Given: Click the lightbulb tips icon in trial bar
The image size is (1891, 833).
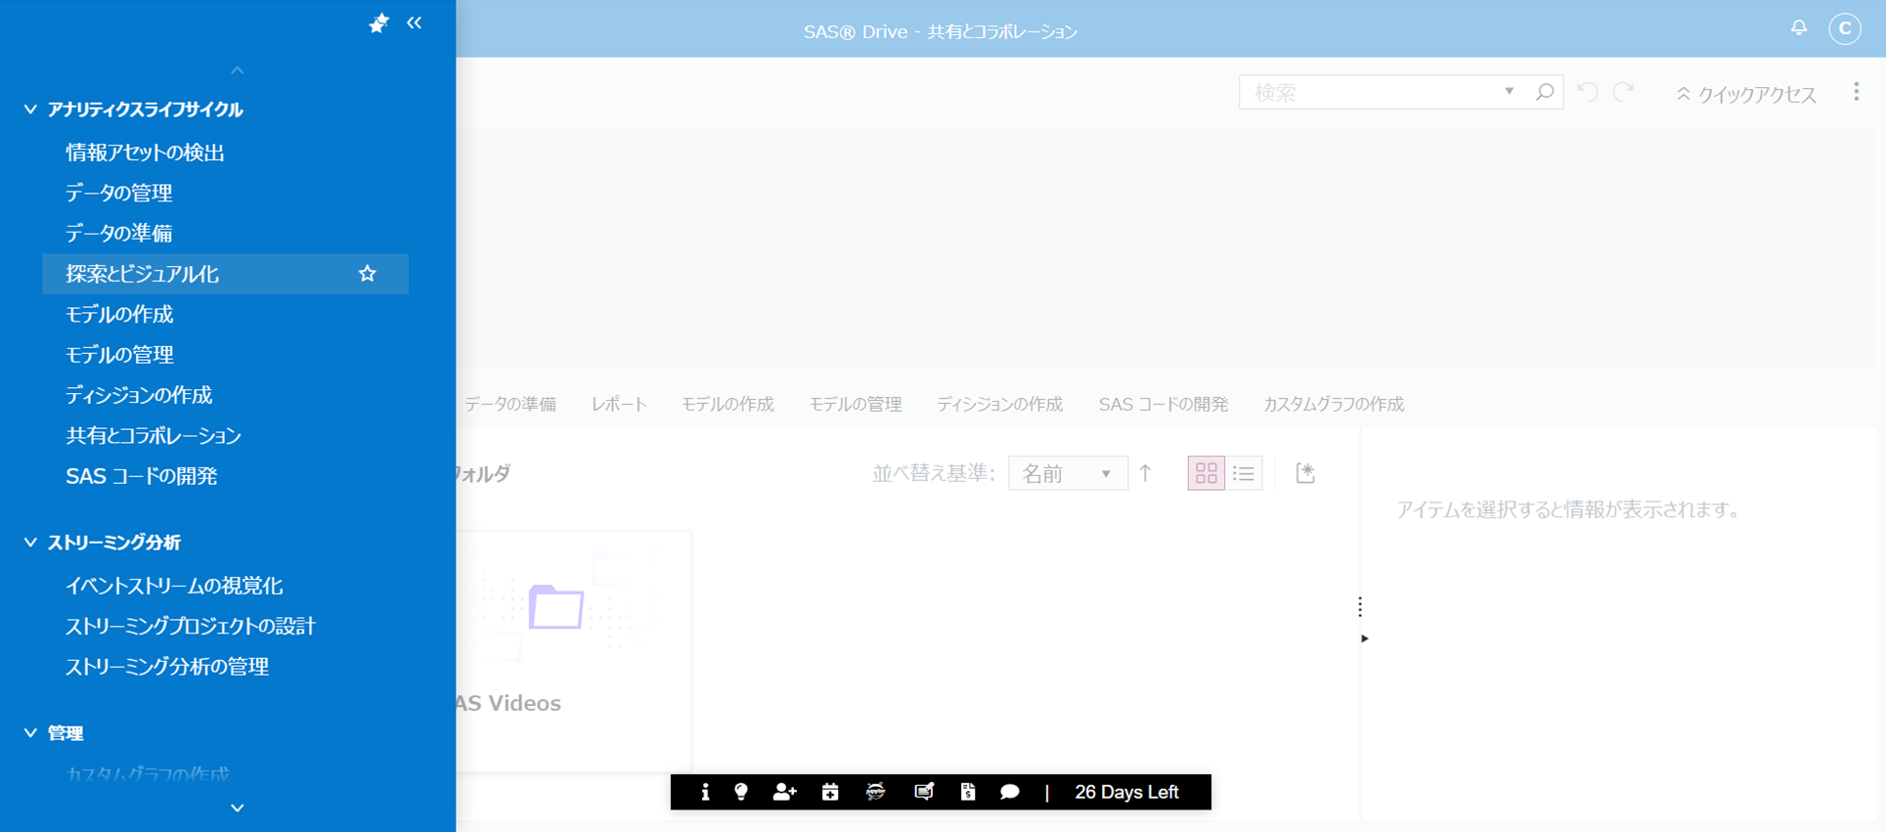Looking at the screenshot, I should click(741, 792).
